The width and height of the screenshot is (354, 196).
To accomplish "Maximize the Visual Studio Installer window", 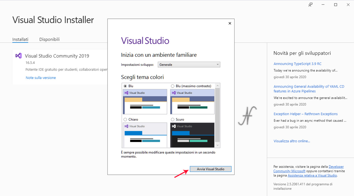I will coord(335,5).
